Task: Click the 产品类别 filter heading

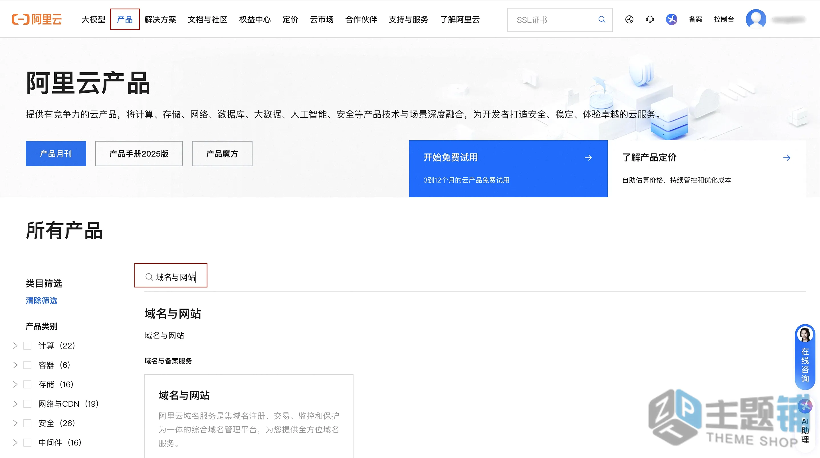Action: [41, 326]
